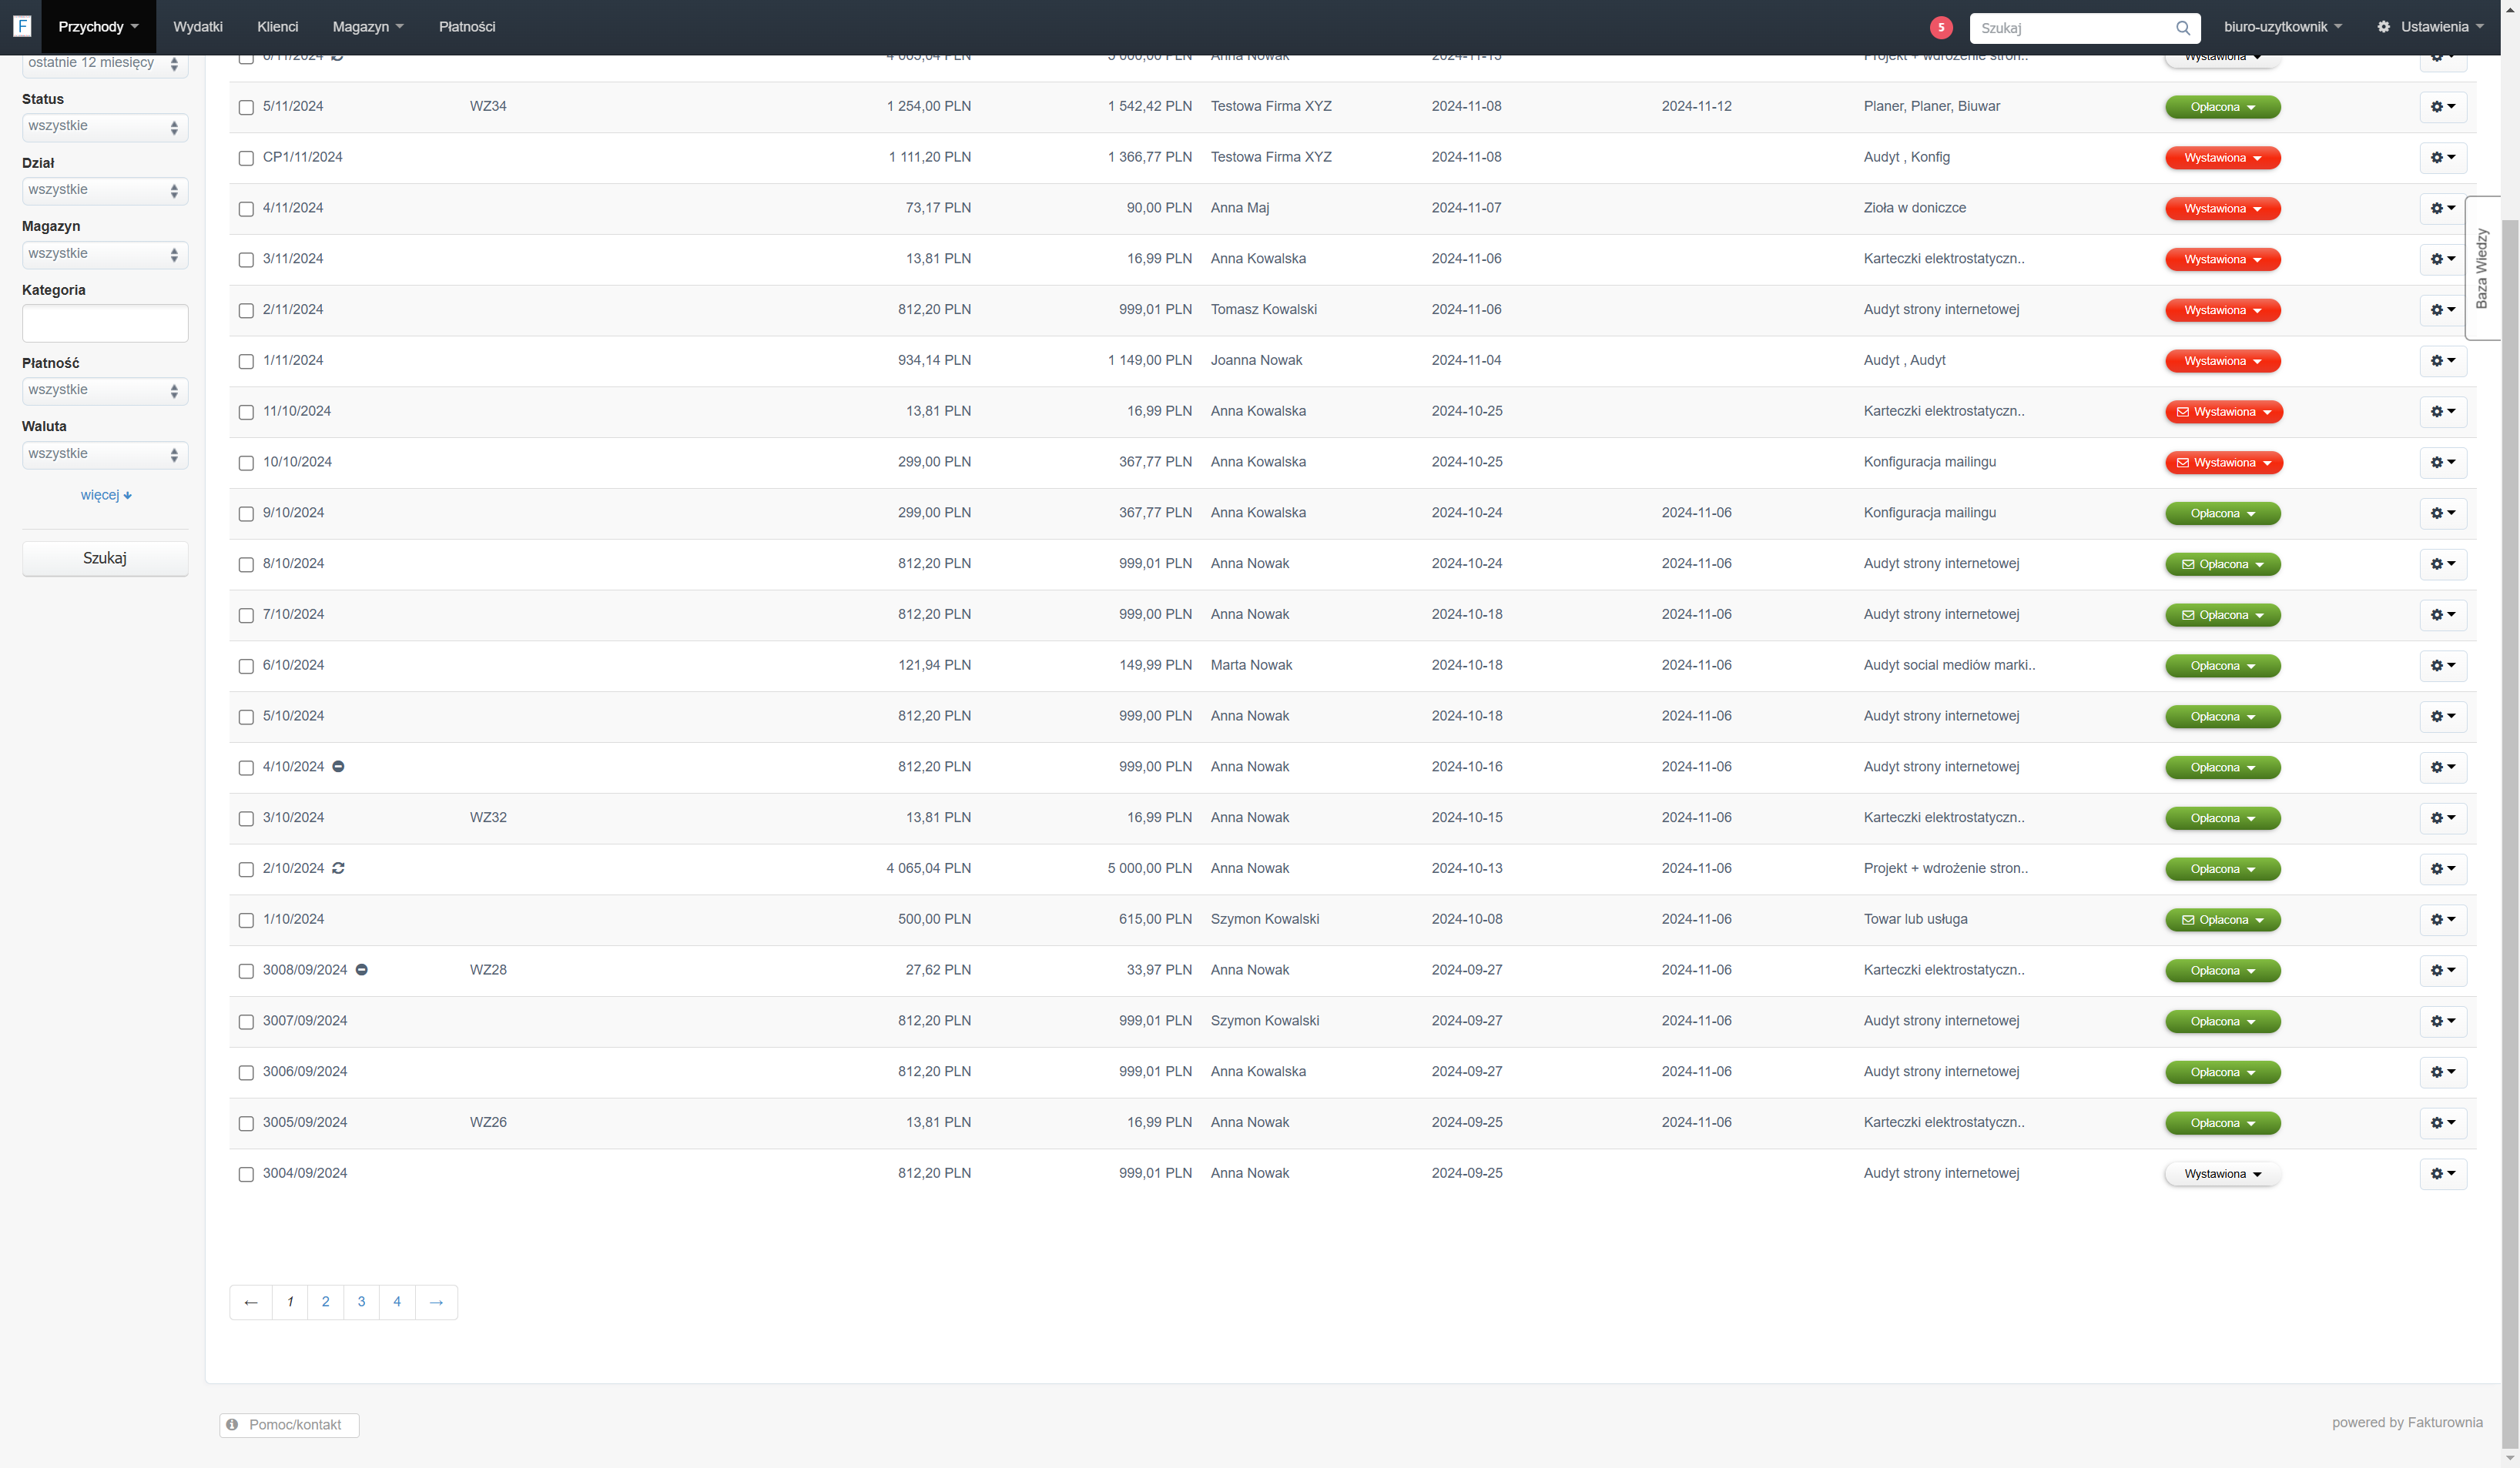
Task: Mark checkbox for invoice 7/10/2024
Action: (246, 614)
